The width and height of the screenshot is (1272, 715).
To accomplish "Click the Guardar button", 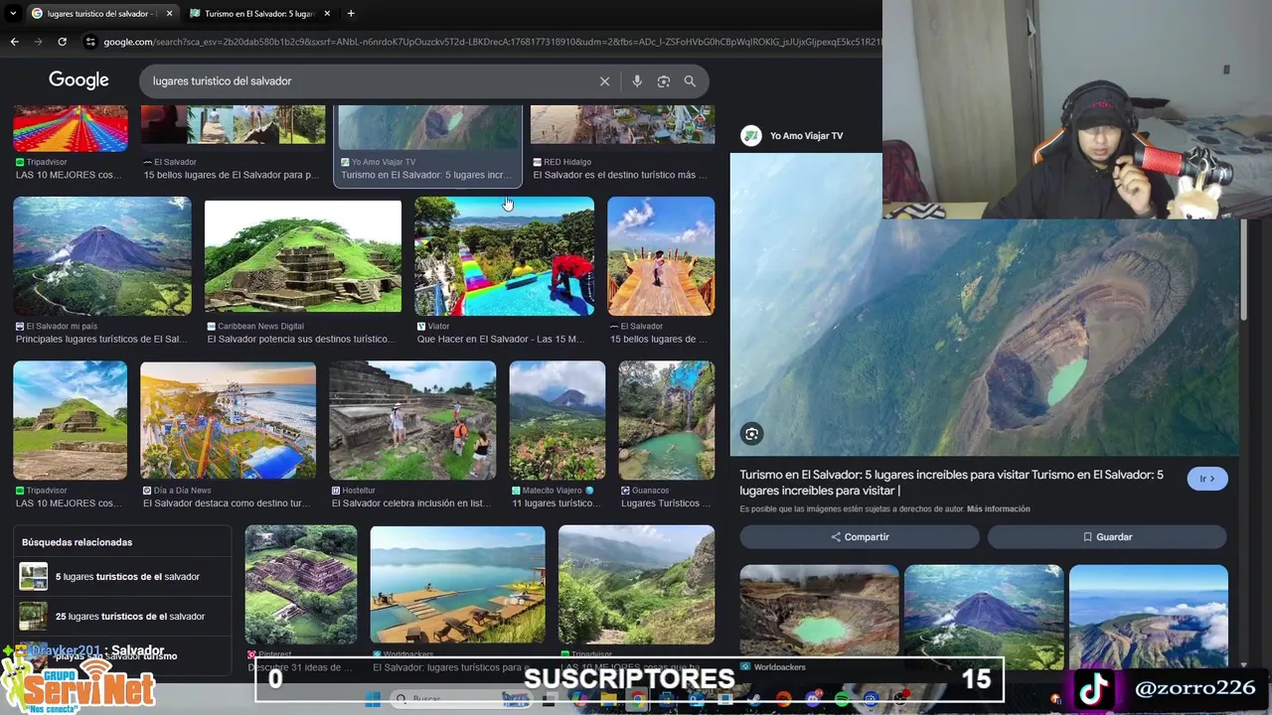I will [x=1107, y=537].
